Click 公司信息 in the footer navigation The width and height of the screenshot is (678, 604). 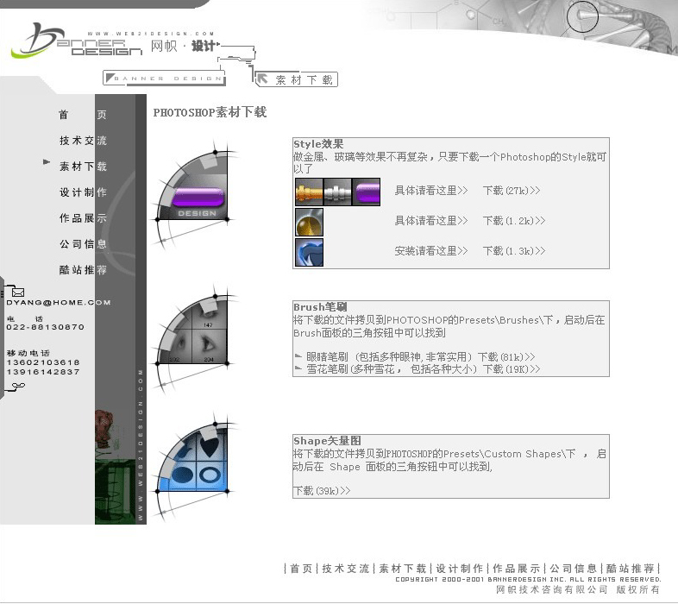pyautogui.click(x=573, y=569)
